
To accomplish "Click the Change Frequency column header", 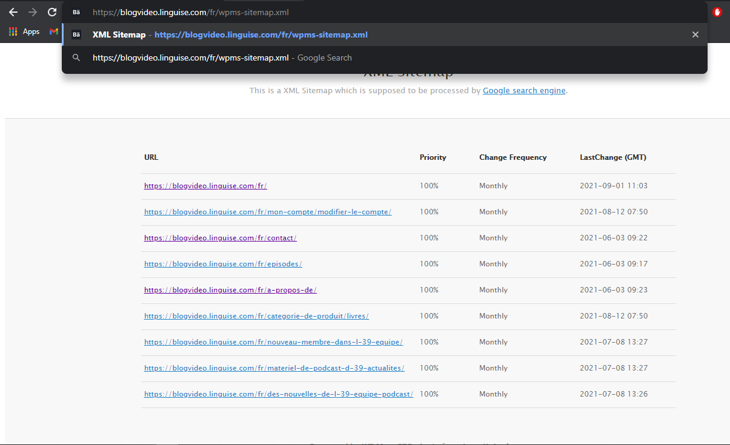I will point(513,157).
